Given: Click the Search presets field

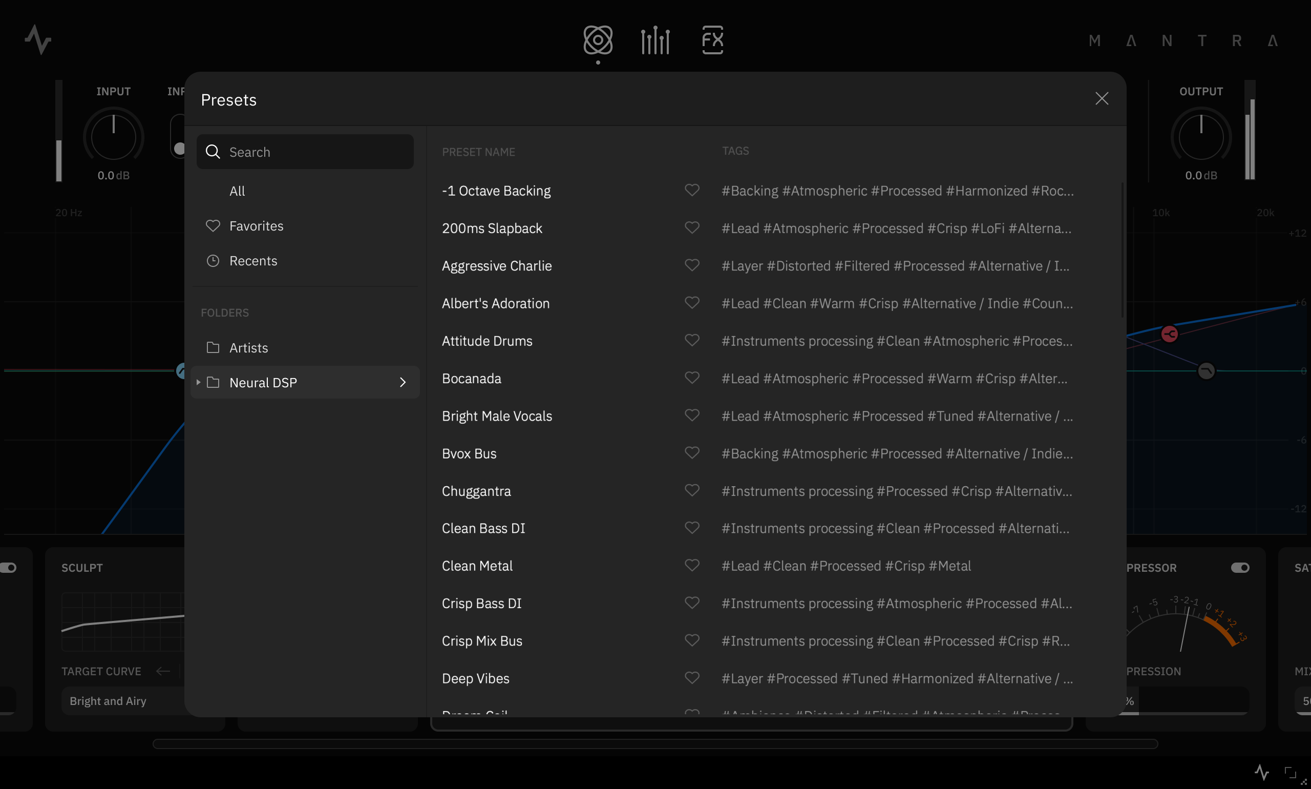Looking at the screenshot, I should click(305, 152).
